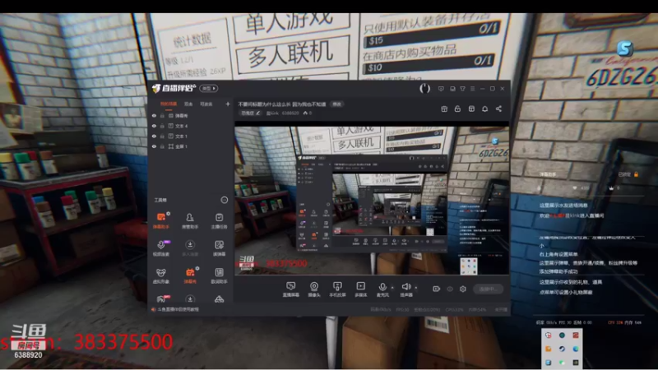Image resolution: width=658 pixels, height=370 pixels.
Task: Lock the 弹幕秀 source layer
Action: click(x=162, y=115)
